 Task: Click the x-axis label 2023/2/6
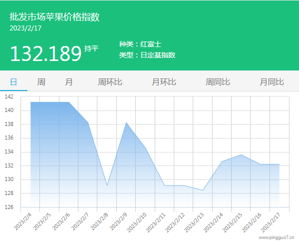click(x=61, y=221)
